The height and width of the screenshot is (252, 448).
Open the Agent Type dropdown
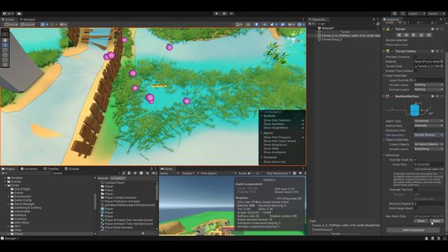(428, 121)
